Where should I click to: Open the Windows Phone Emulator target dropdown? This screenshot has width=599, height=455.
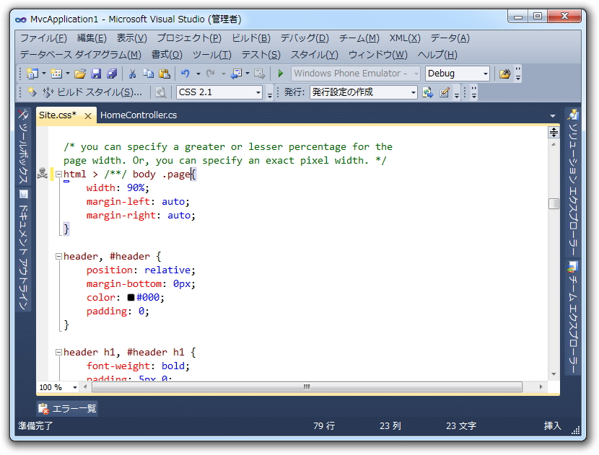tap(416, 74)
